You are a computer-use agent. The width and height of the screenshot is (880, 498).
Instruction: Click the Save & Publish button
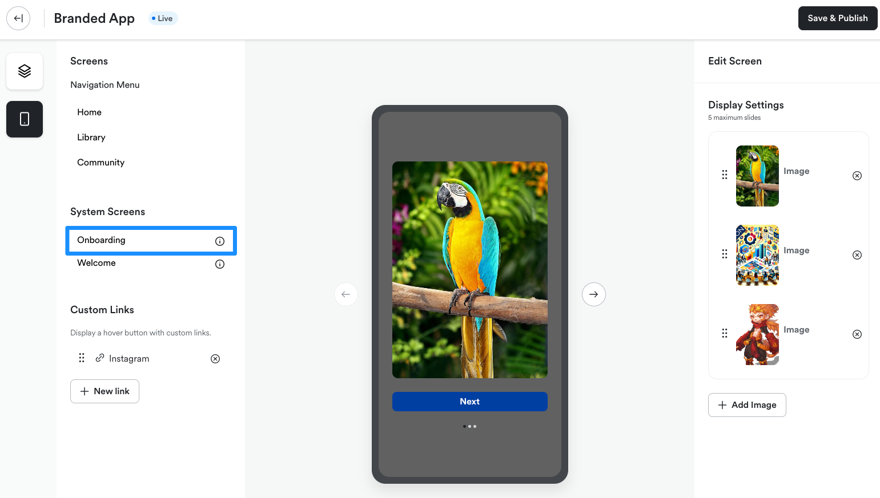(838, 18)
